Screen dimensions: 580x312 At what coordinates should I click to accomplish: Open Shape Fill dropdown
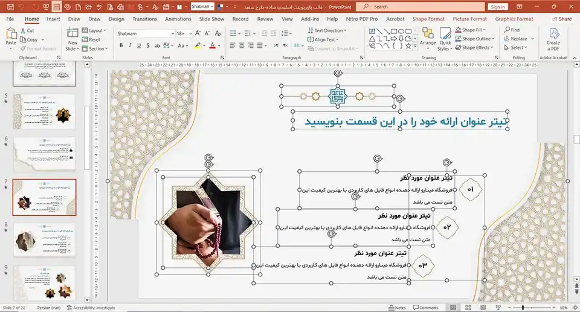coord(471,30)
